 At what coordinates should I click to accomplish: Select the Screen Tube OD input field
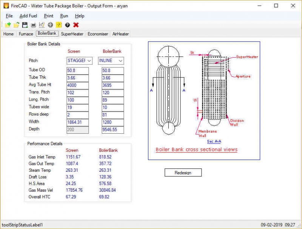click(77, 70)
